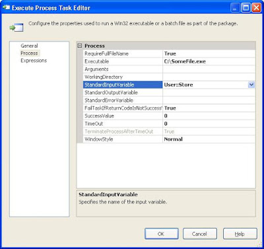264x249 pixels.
Task: Close the Execute Process Task Editor window
Action: coord(256,8)
